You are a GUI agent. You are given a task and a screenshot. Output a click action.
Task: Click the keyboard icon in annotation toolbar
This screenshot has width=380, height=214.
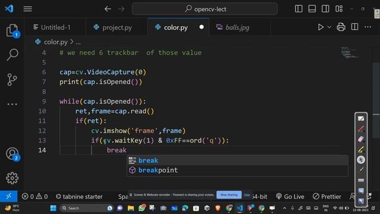(x=361, y=180)
